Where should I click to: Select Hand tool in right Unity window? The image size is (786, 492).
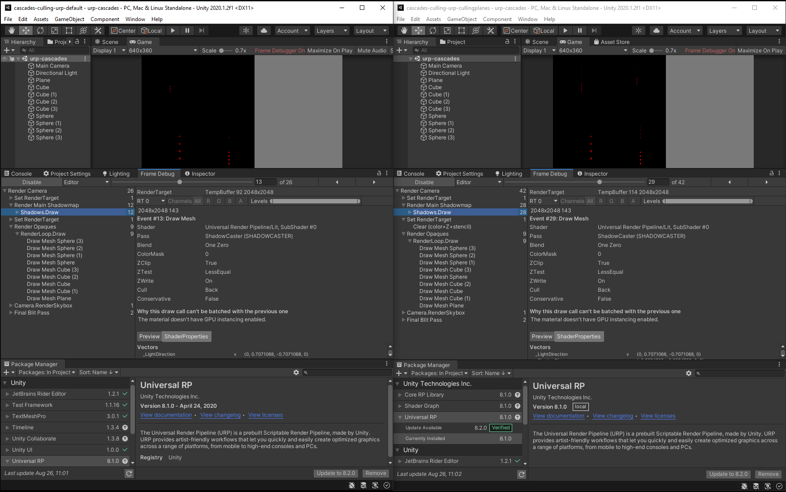(404, 30)
